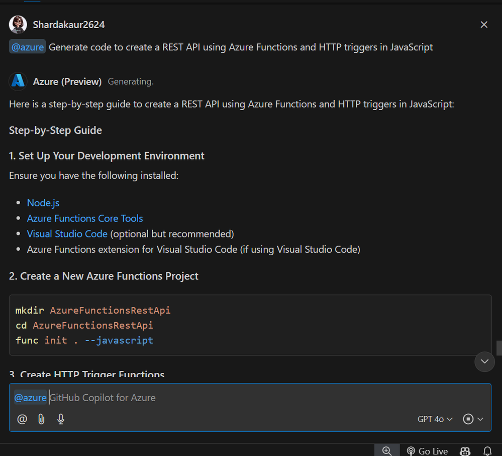Click the Azure logo avatar icon

point(18,81)
